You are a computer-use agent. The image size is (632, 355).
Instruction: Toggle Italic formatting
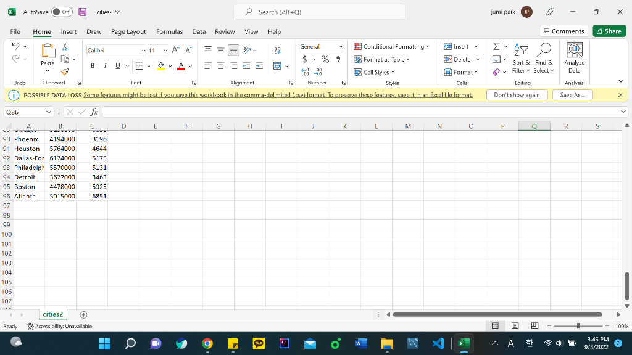click(x=105, y=65)
